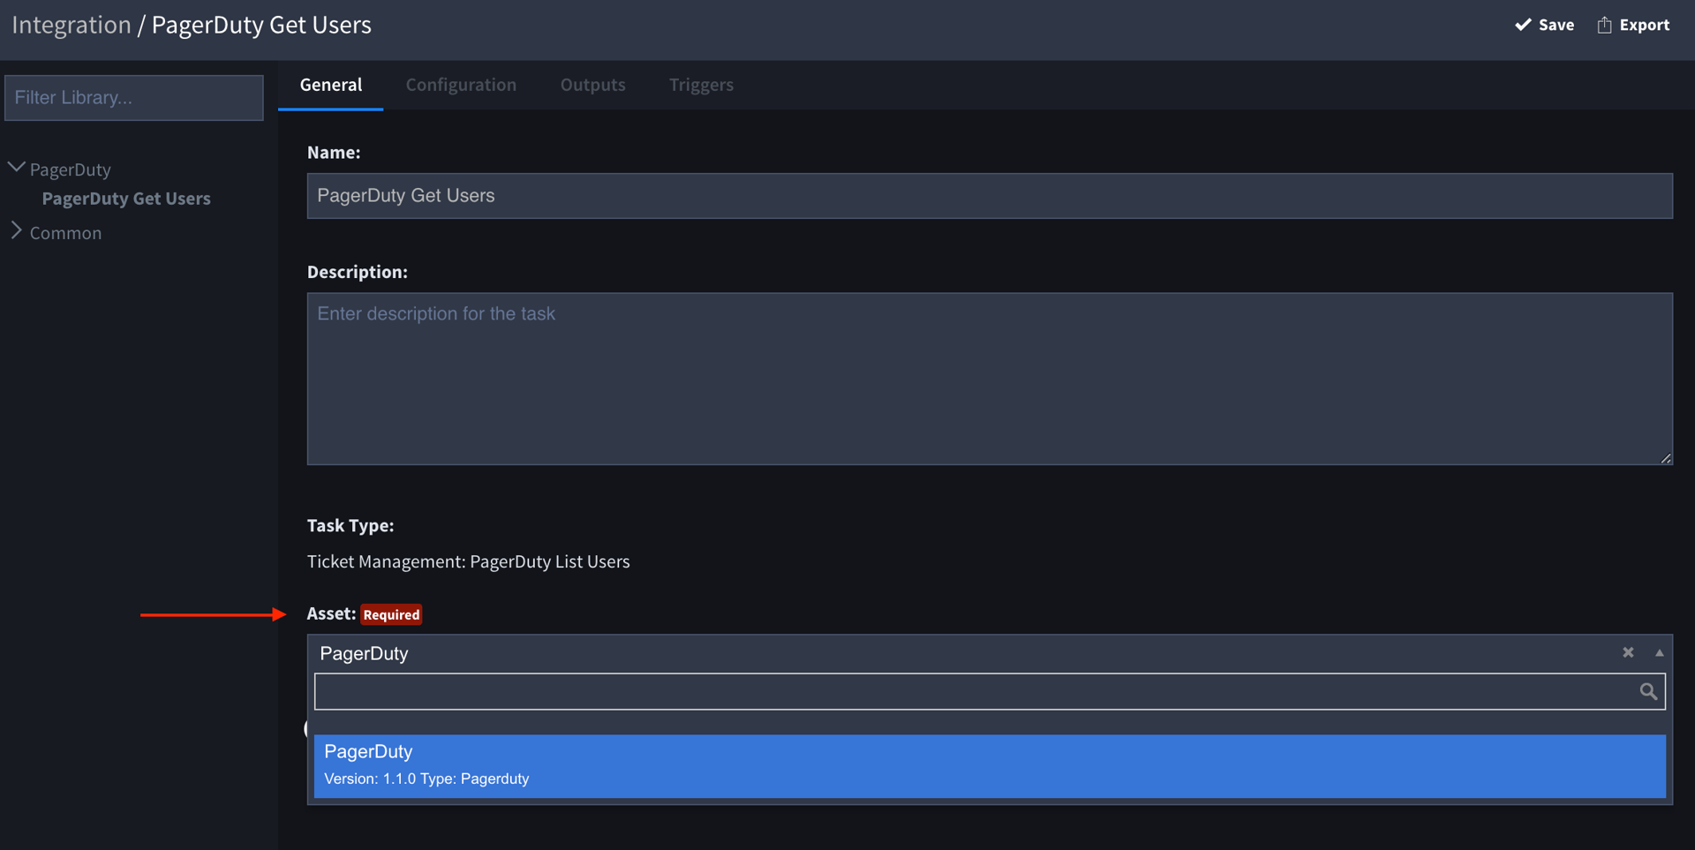The image size is (1695, 850).
Task: Collapse the Asset dropdown with the arrow
Action: coord(1659,653)
